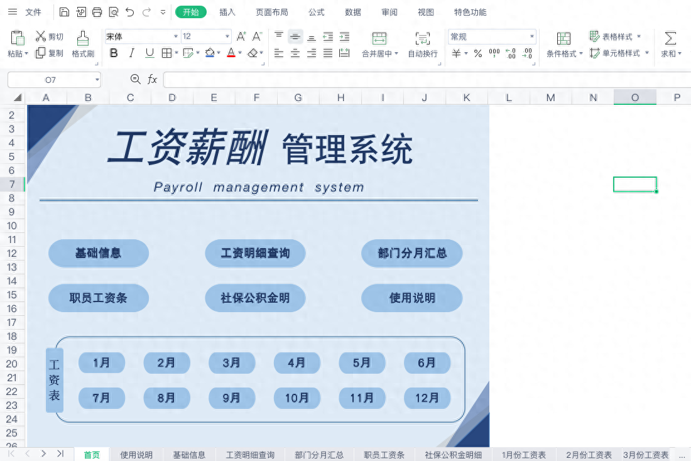
Task: Select the red font color swatch
Action: coord(231,53)
